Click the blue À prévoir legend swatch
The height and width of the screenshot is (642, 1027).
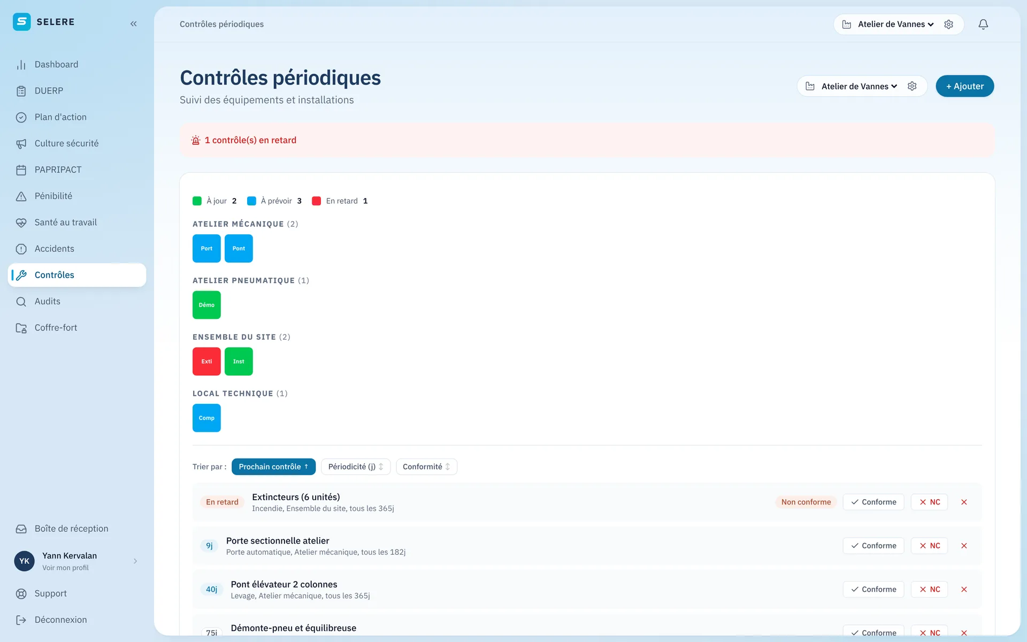pyautogui.click(x=251, y=201)
